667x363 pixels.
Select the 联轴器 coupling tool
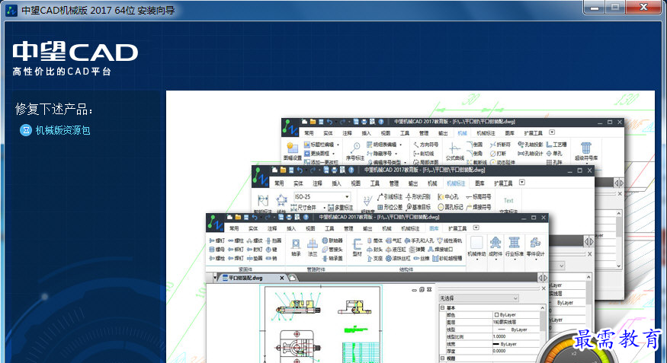[332, 240]
